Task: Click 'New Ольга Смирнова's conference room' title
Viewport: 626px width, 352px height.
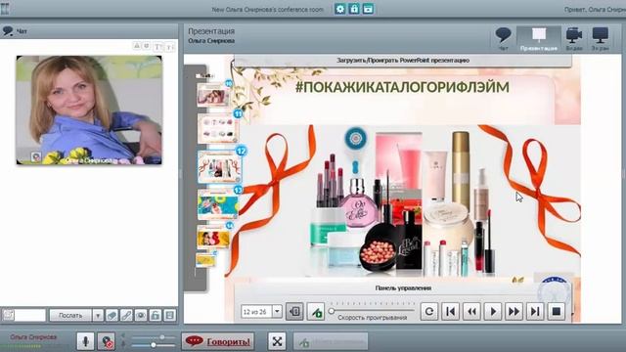Action: (x=267, y=9)
